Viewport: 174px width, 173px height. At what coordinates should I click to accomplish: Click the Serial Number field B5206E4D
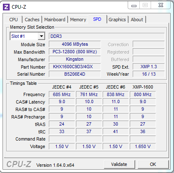tap(75, 74)
